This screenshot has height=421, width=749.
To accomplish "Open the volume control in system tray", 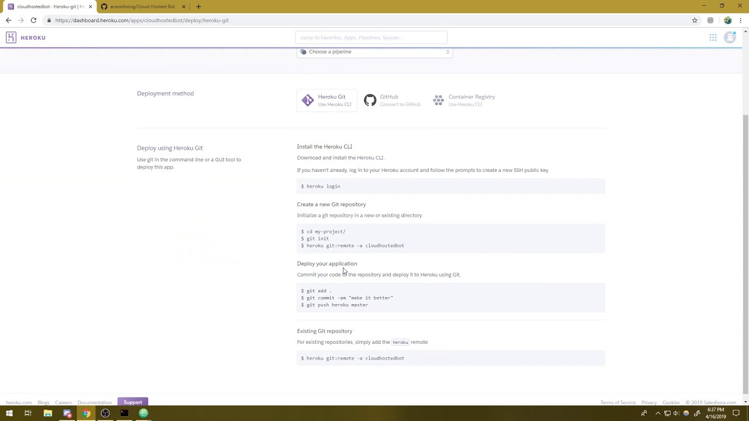I will click(676, 413).
